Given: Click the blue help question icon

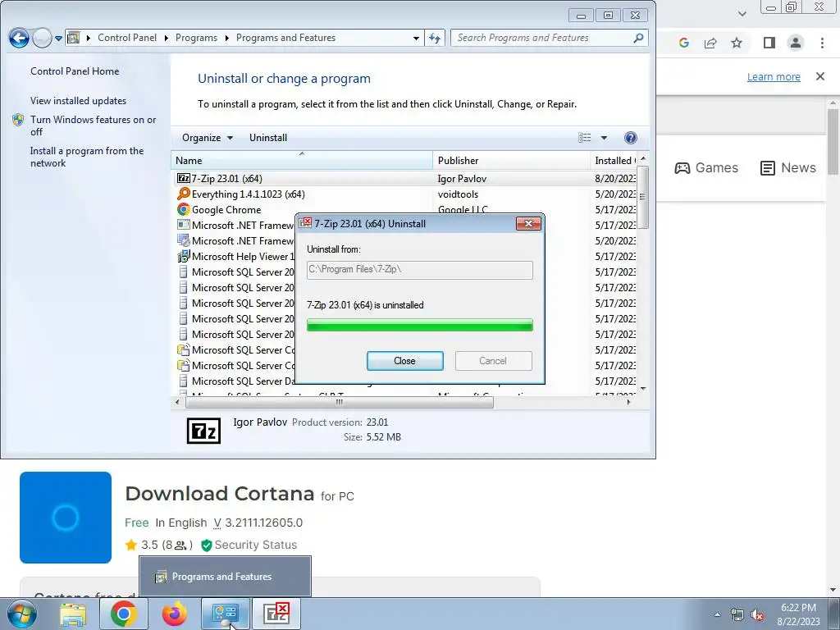Looking at the screenshot, I should (631, 138).
